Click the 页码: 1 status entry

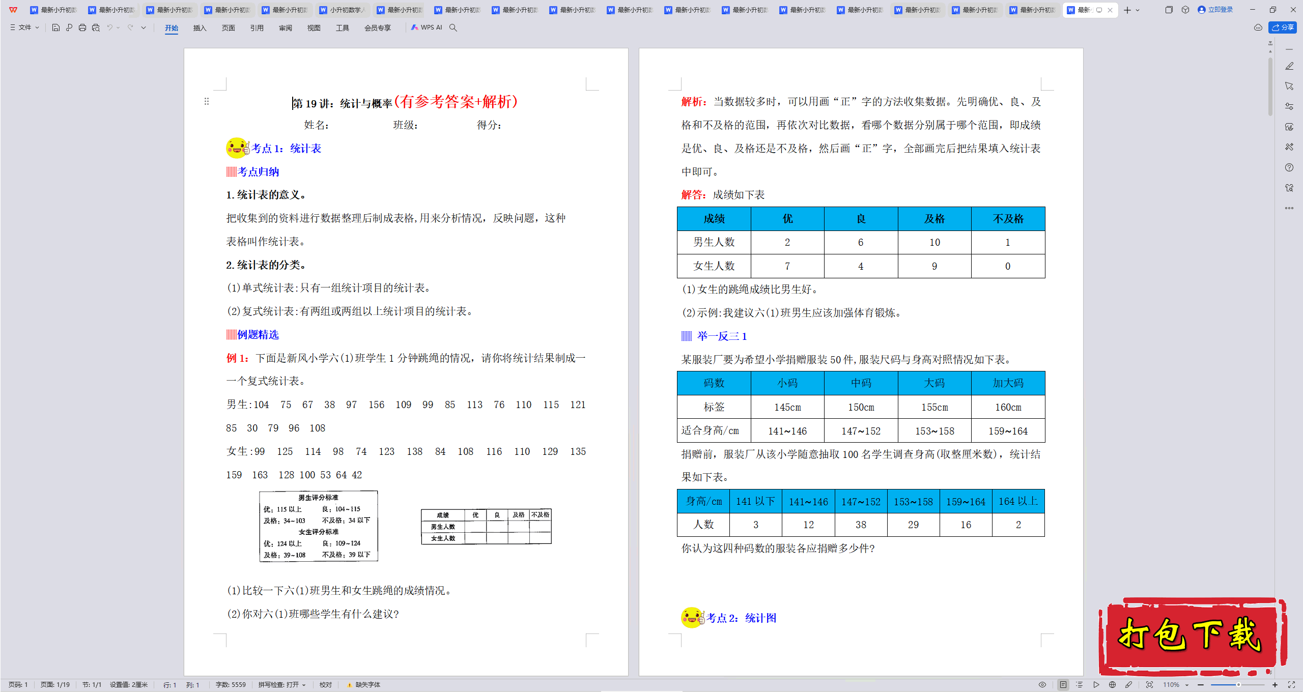(18, 685)
